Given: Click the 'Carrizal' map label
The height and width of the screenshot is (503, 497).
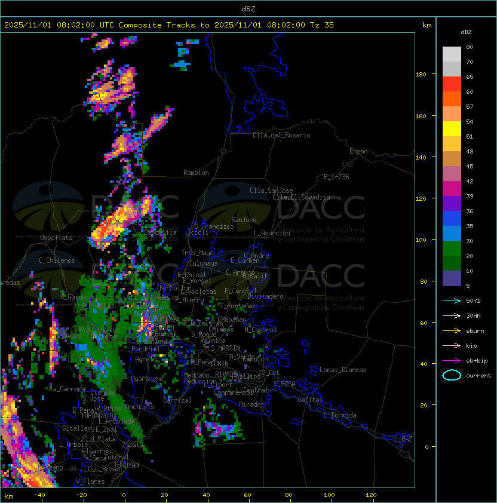Looking at the screenshot, I should click(x=177, y=400).
